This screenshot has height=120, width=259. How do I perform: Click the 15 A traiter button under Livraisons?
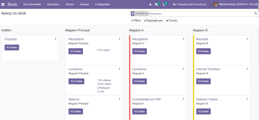coord(76,81)
